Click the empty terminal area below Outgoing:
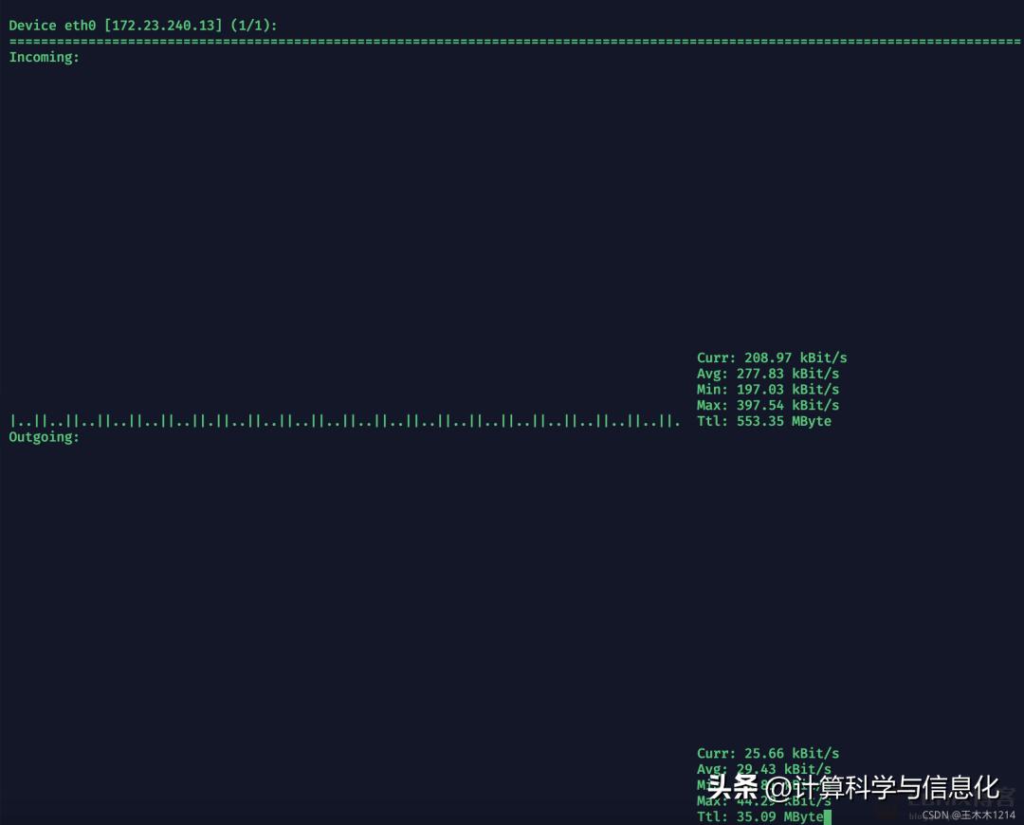The height and width of the screenshot is (825, 1024). point(379,588)
